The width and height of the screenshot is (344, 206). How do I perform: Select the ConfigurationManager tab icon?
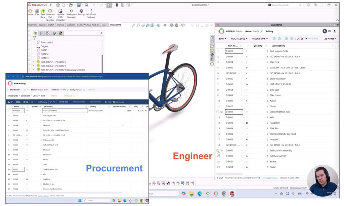(x=48, y=33)
